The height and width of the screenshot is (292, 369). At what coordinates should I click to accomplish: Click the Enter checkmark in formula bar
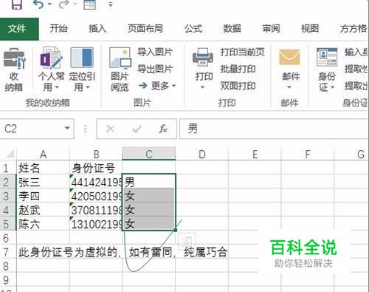point(137,129)
